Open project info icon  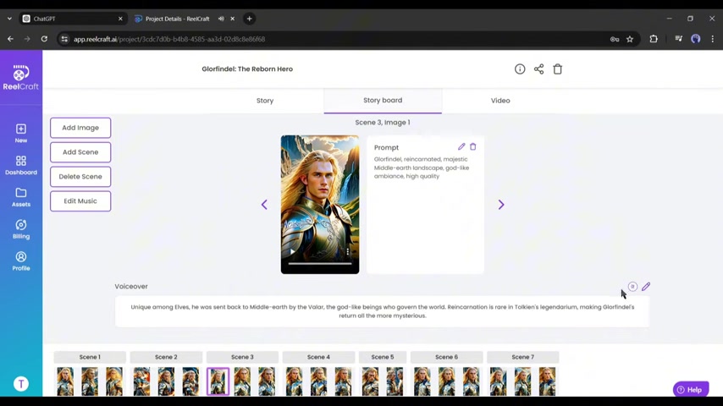coord(520,69)
